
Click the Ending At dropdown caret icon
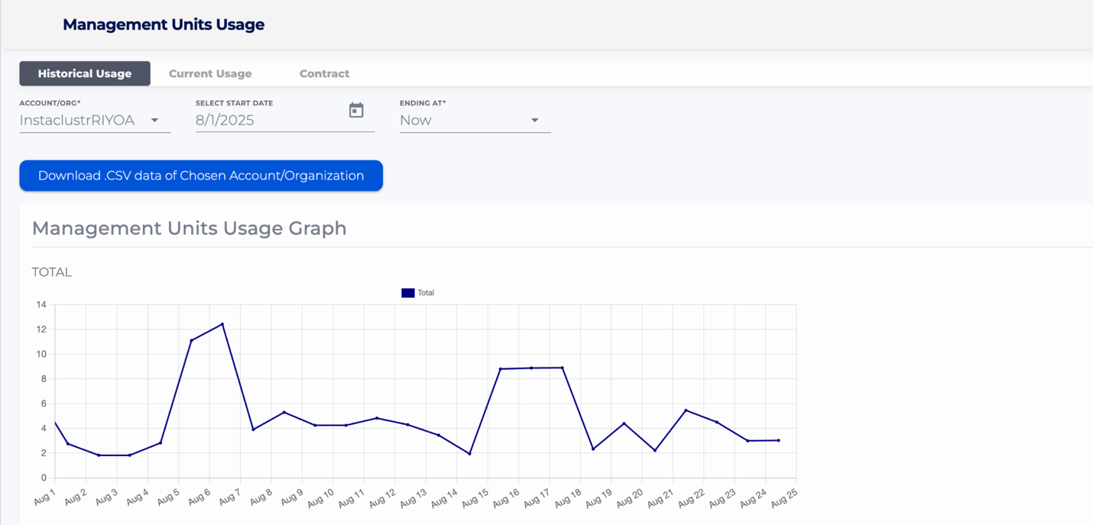(535, 121)
